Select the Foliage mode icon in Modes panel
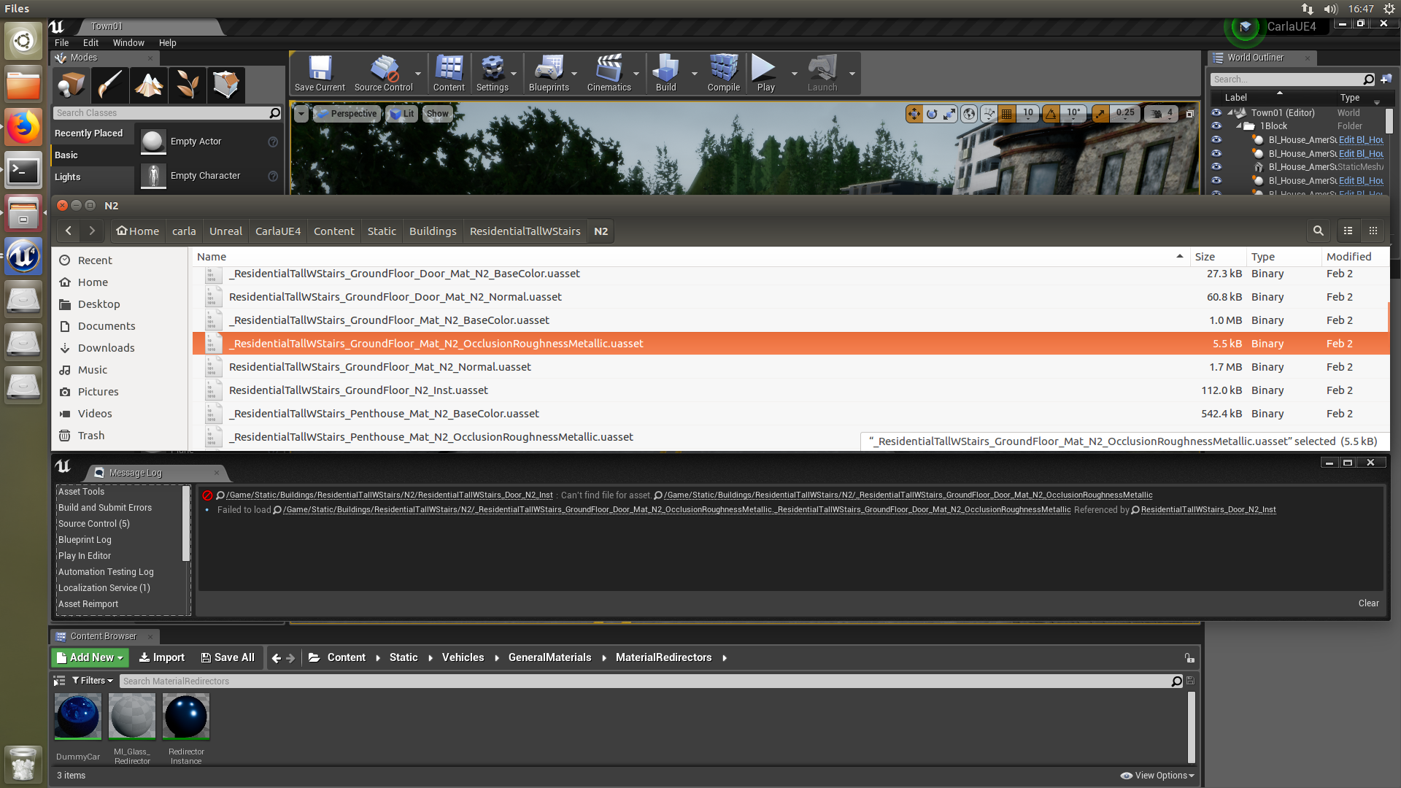The width and height of the screenshot is (1401, 788). point(187,85)
